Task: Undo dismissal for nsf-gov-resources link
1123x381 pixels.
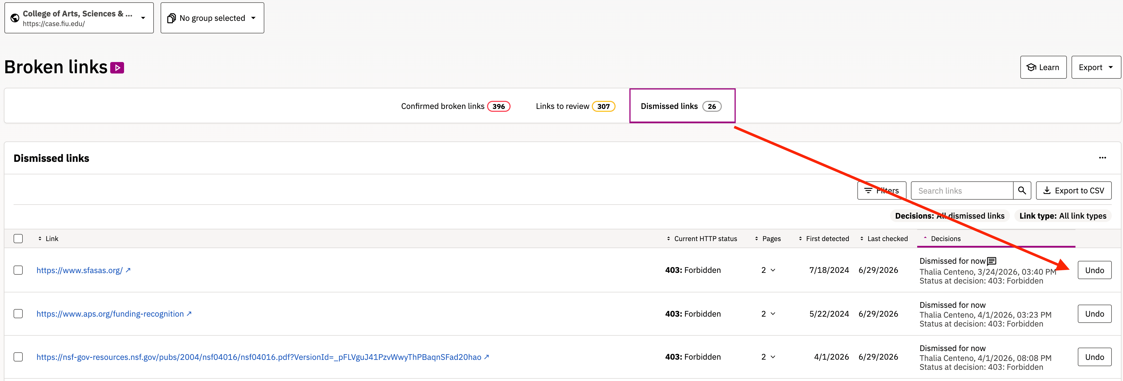Action: pyautogui.click(x=1094, y=357)
